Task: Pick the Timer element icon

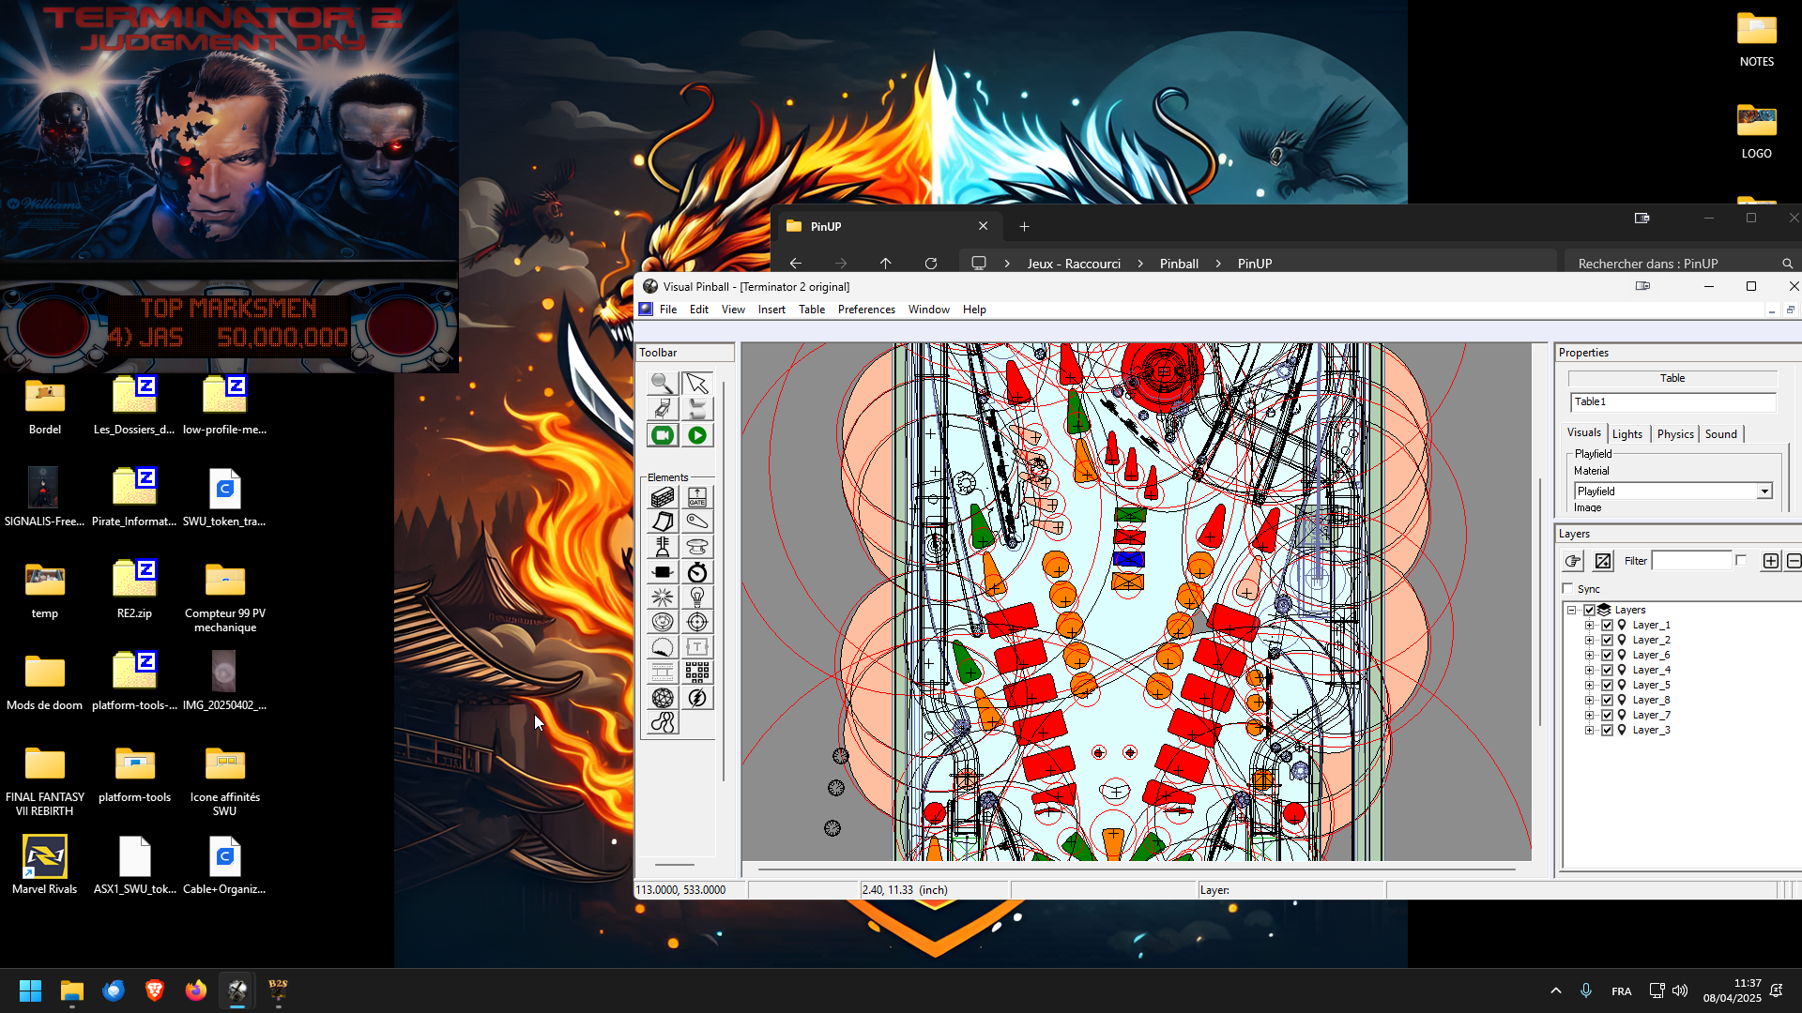Action: pos(697,572)
